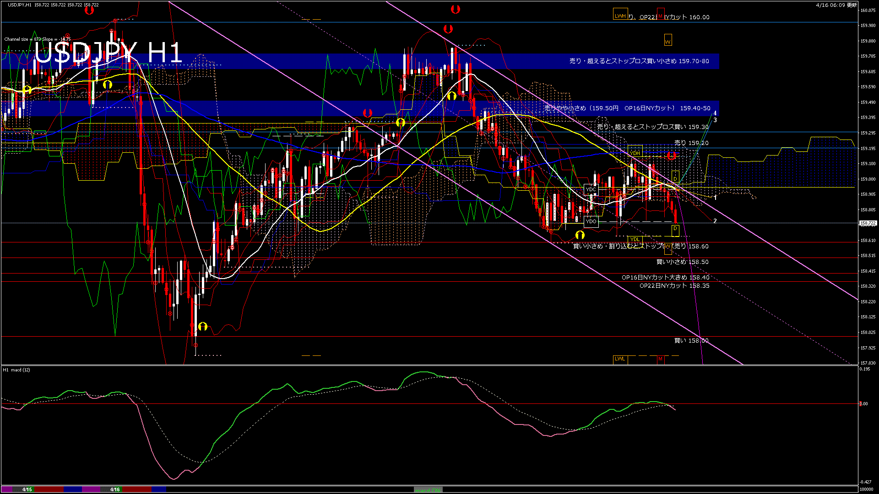Select the YDO yesterday-open marker label
Image resolution: width=879 pixels, height=494 pixels.
click(591, 221)
